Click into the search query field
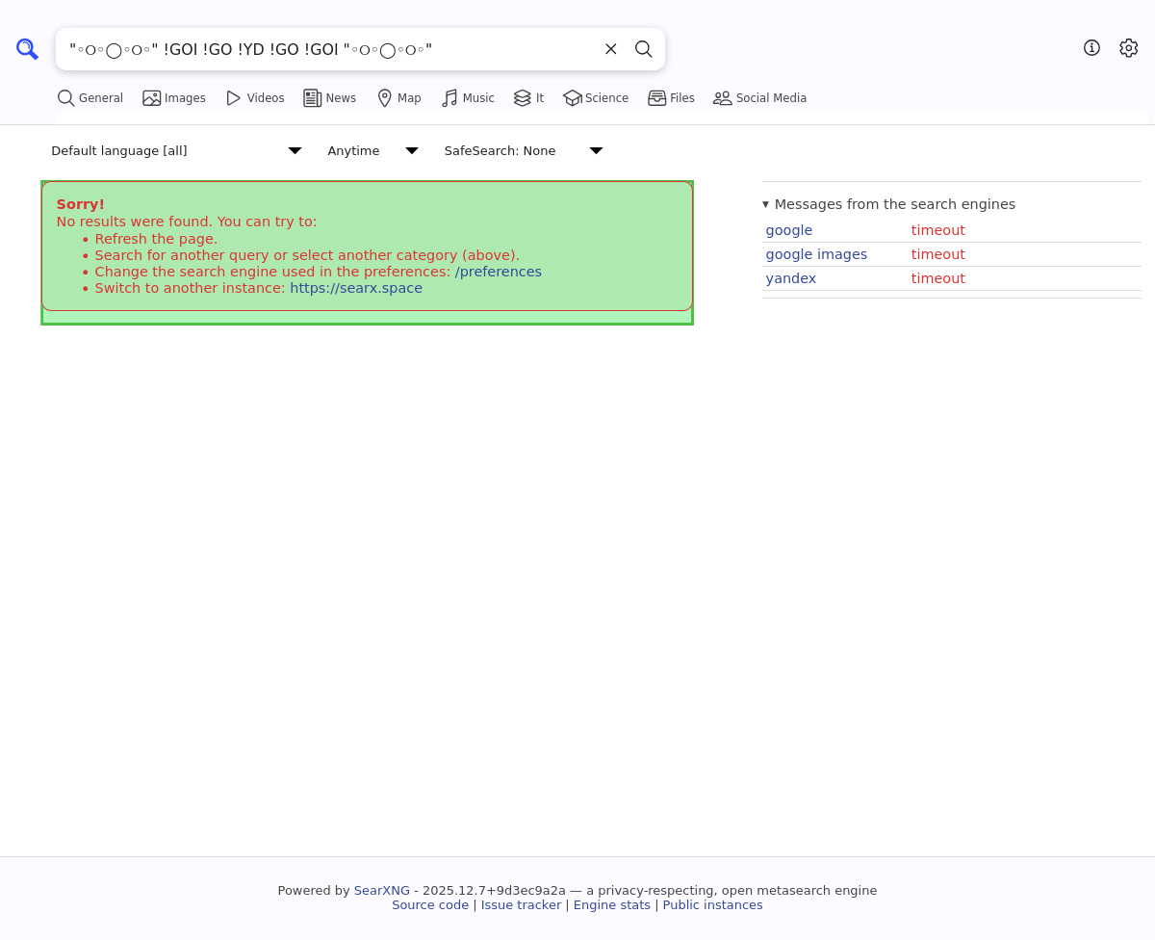The image size is (1155, 940). pos(327,49)
